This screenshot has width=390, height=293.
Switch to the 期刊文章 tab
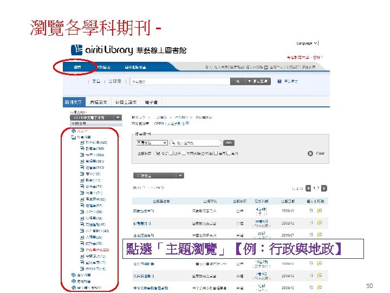[74, 102]
